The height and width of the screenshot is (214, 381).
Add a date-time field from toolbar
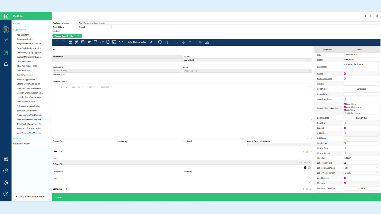(77, 42)
